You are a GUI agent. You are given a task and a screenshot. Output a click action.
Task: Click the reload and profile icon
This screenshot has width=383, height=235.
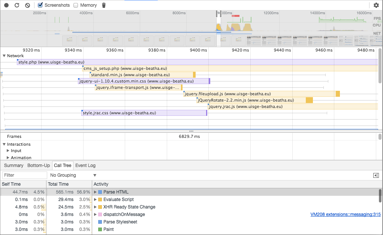click(17, 5)
